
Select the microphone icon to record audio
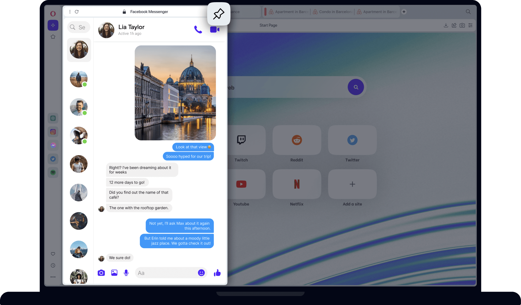[x=126, y=273]
